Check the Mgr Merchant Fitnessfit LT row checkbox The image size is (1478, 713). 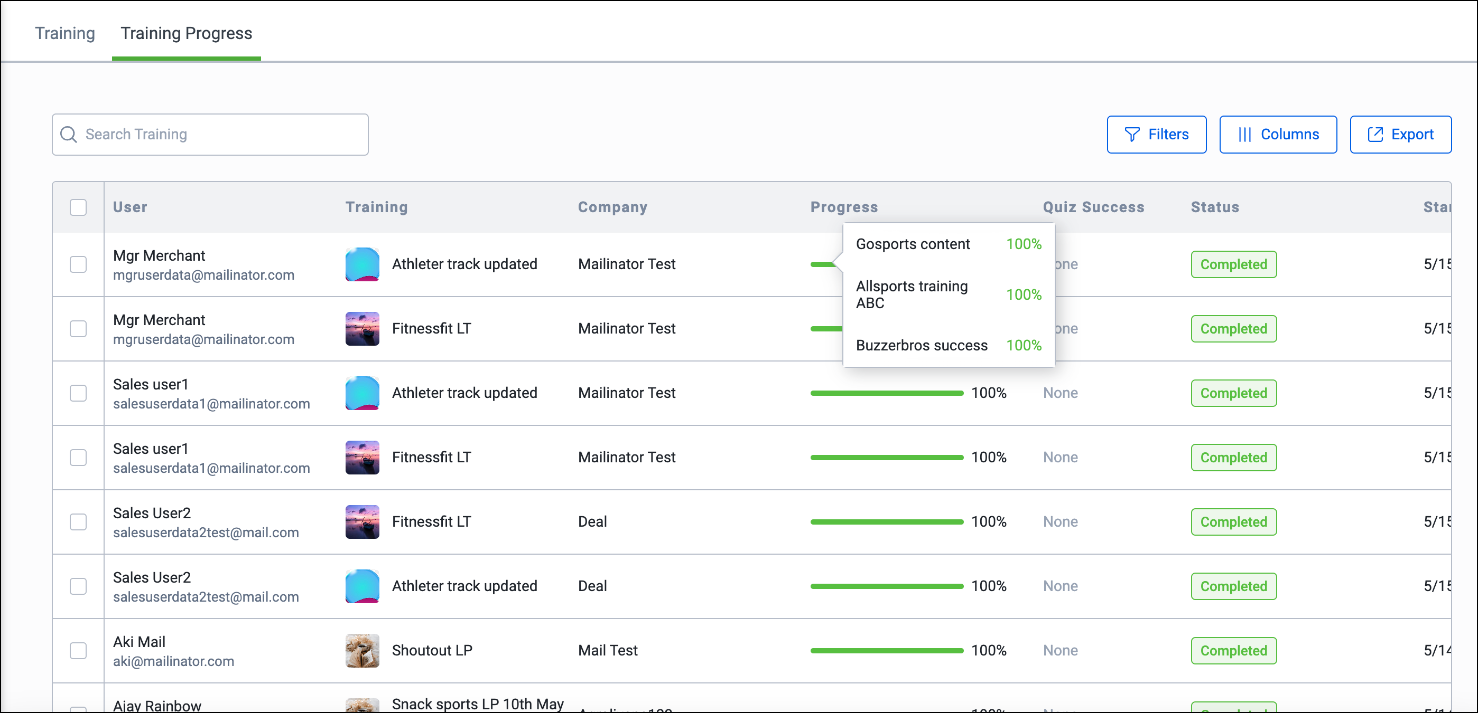pyautogui.click(x=78, y=328)
